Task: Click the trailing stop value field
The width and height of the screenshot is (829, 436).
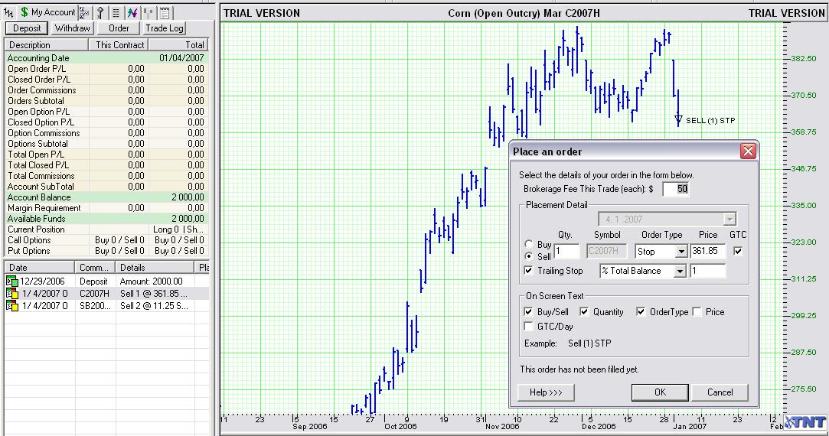Action: (709, 271)
